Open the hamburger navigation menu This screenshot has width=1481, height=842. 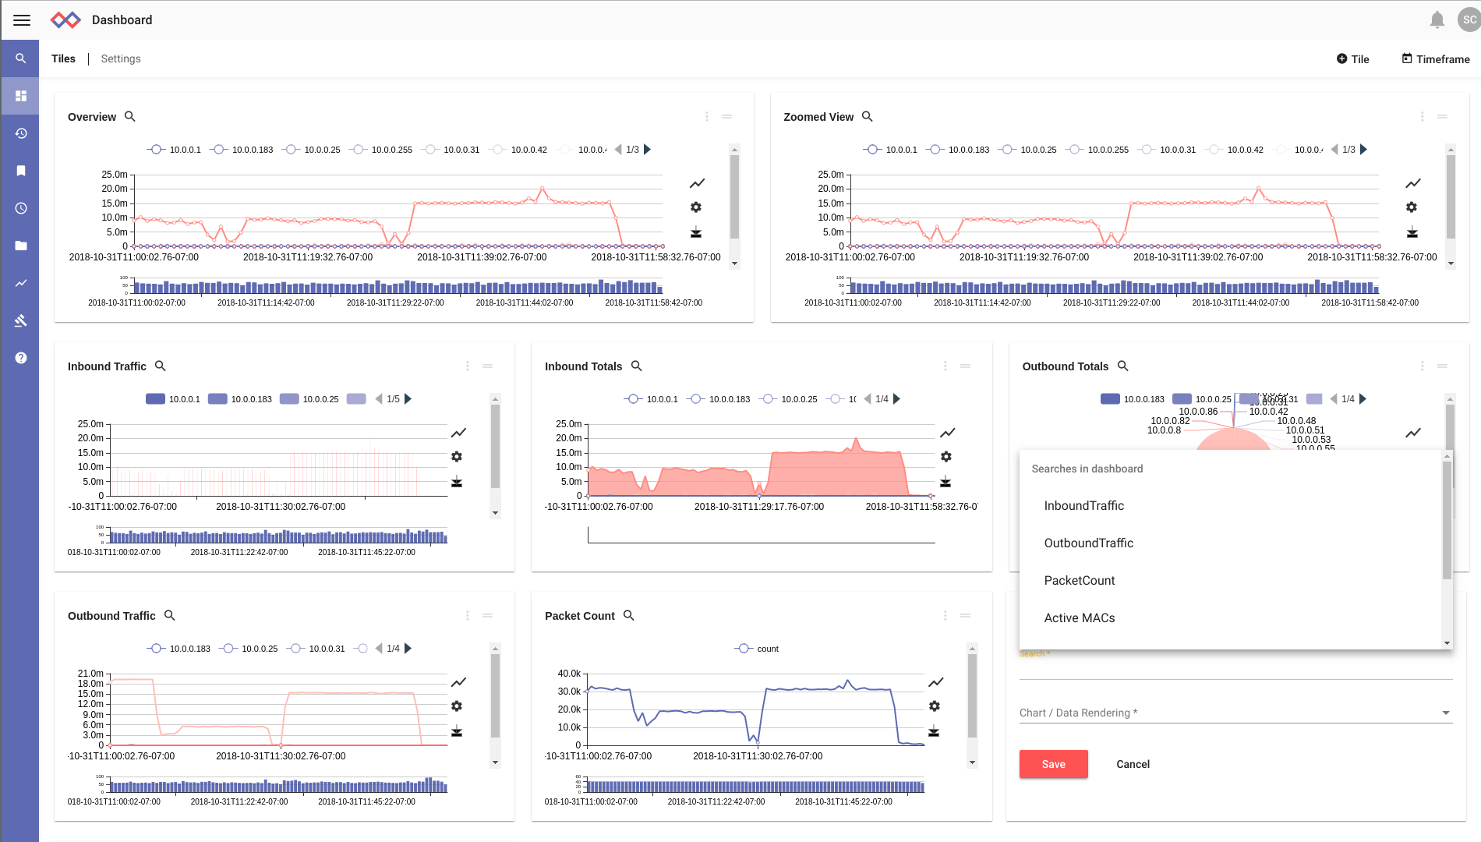tap(22, 20)
